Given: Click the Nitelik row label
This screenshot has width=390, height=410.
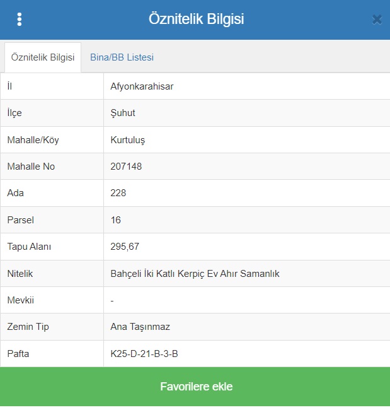Looking at the screenshot, I should pos(20,274).
